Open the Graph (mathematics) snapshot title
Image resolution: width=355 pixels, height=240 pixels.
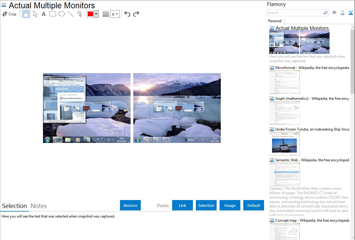coord(312,99)
